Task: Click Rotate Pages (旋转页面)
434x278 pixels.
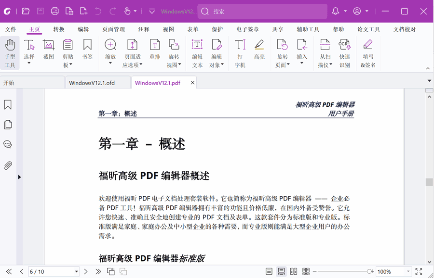Action: point(282,53)
